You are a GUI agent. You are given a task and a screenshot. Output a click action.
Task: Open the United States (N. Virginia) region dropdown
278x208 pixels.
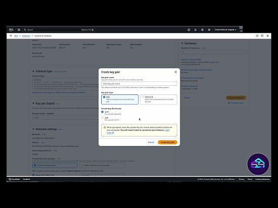[225, 30]
